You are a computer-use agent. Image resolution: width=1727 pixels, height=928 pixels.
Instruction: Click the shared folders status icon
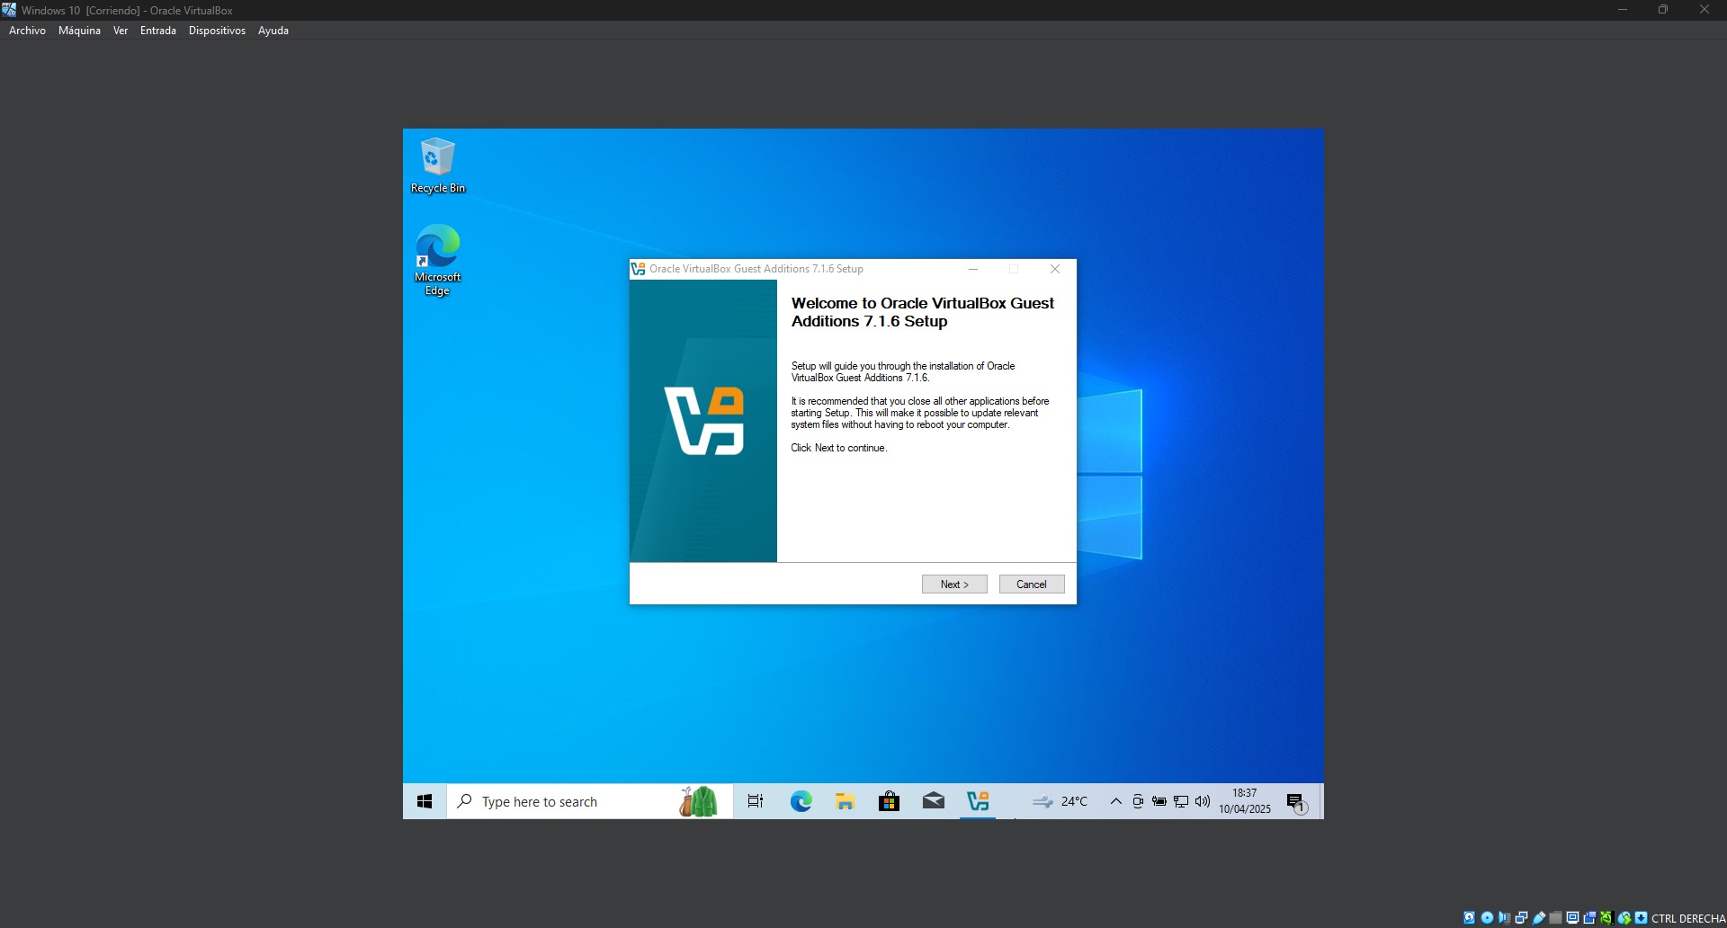pyautogui.click(x=1555, y=918)
